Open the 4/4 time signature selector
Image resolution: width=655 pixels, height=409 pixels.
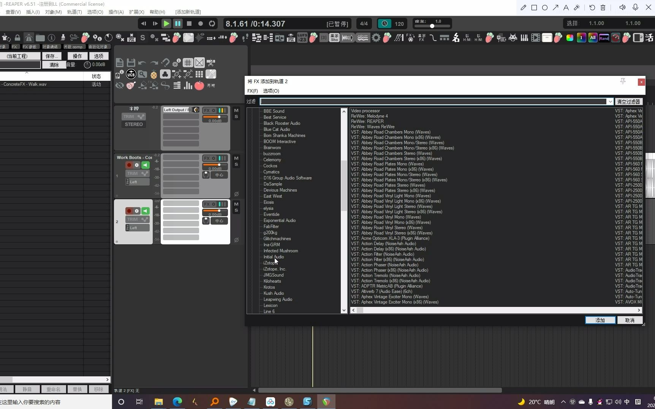point(364,24)
